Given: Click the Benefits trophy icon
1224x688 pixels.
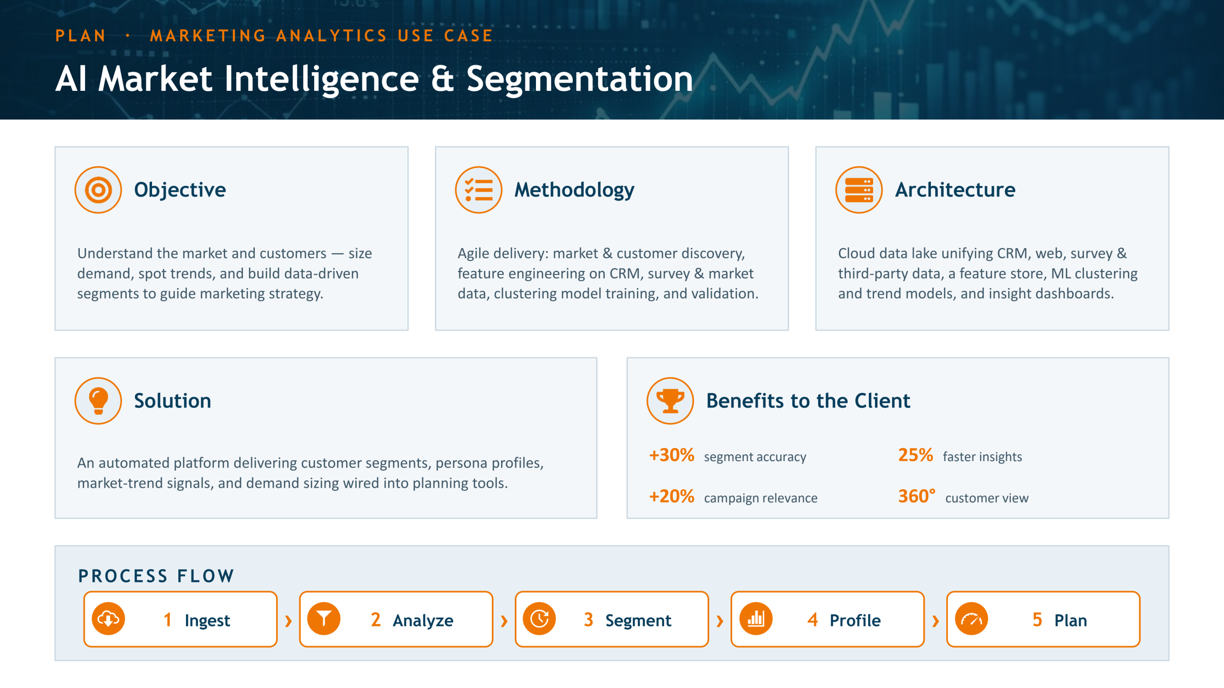Looking at the screenshot, I should [670, 400].
